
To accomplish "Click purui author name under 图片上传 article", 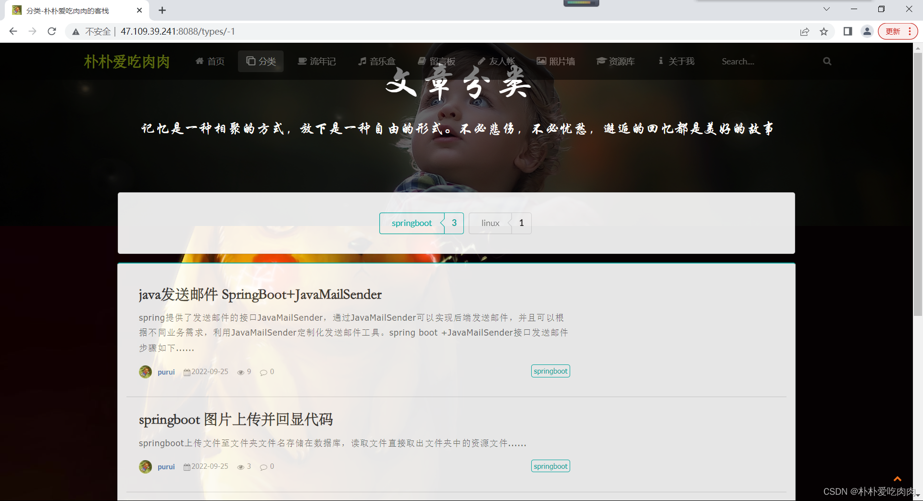I will [166, 467].
